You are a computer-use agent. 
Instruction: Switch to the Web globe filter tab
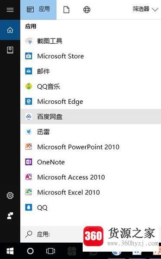click(x=87, y=10)
